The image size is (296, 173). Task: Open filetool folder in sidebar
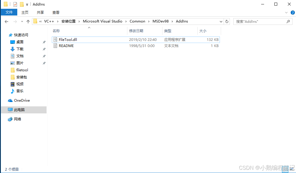pyautogui.click(x=22, y=70)
